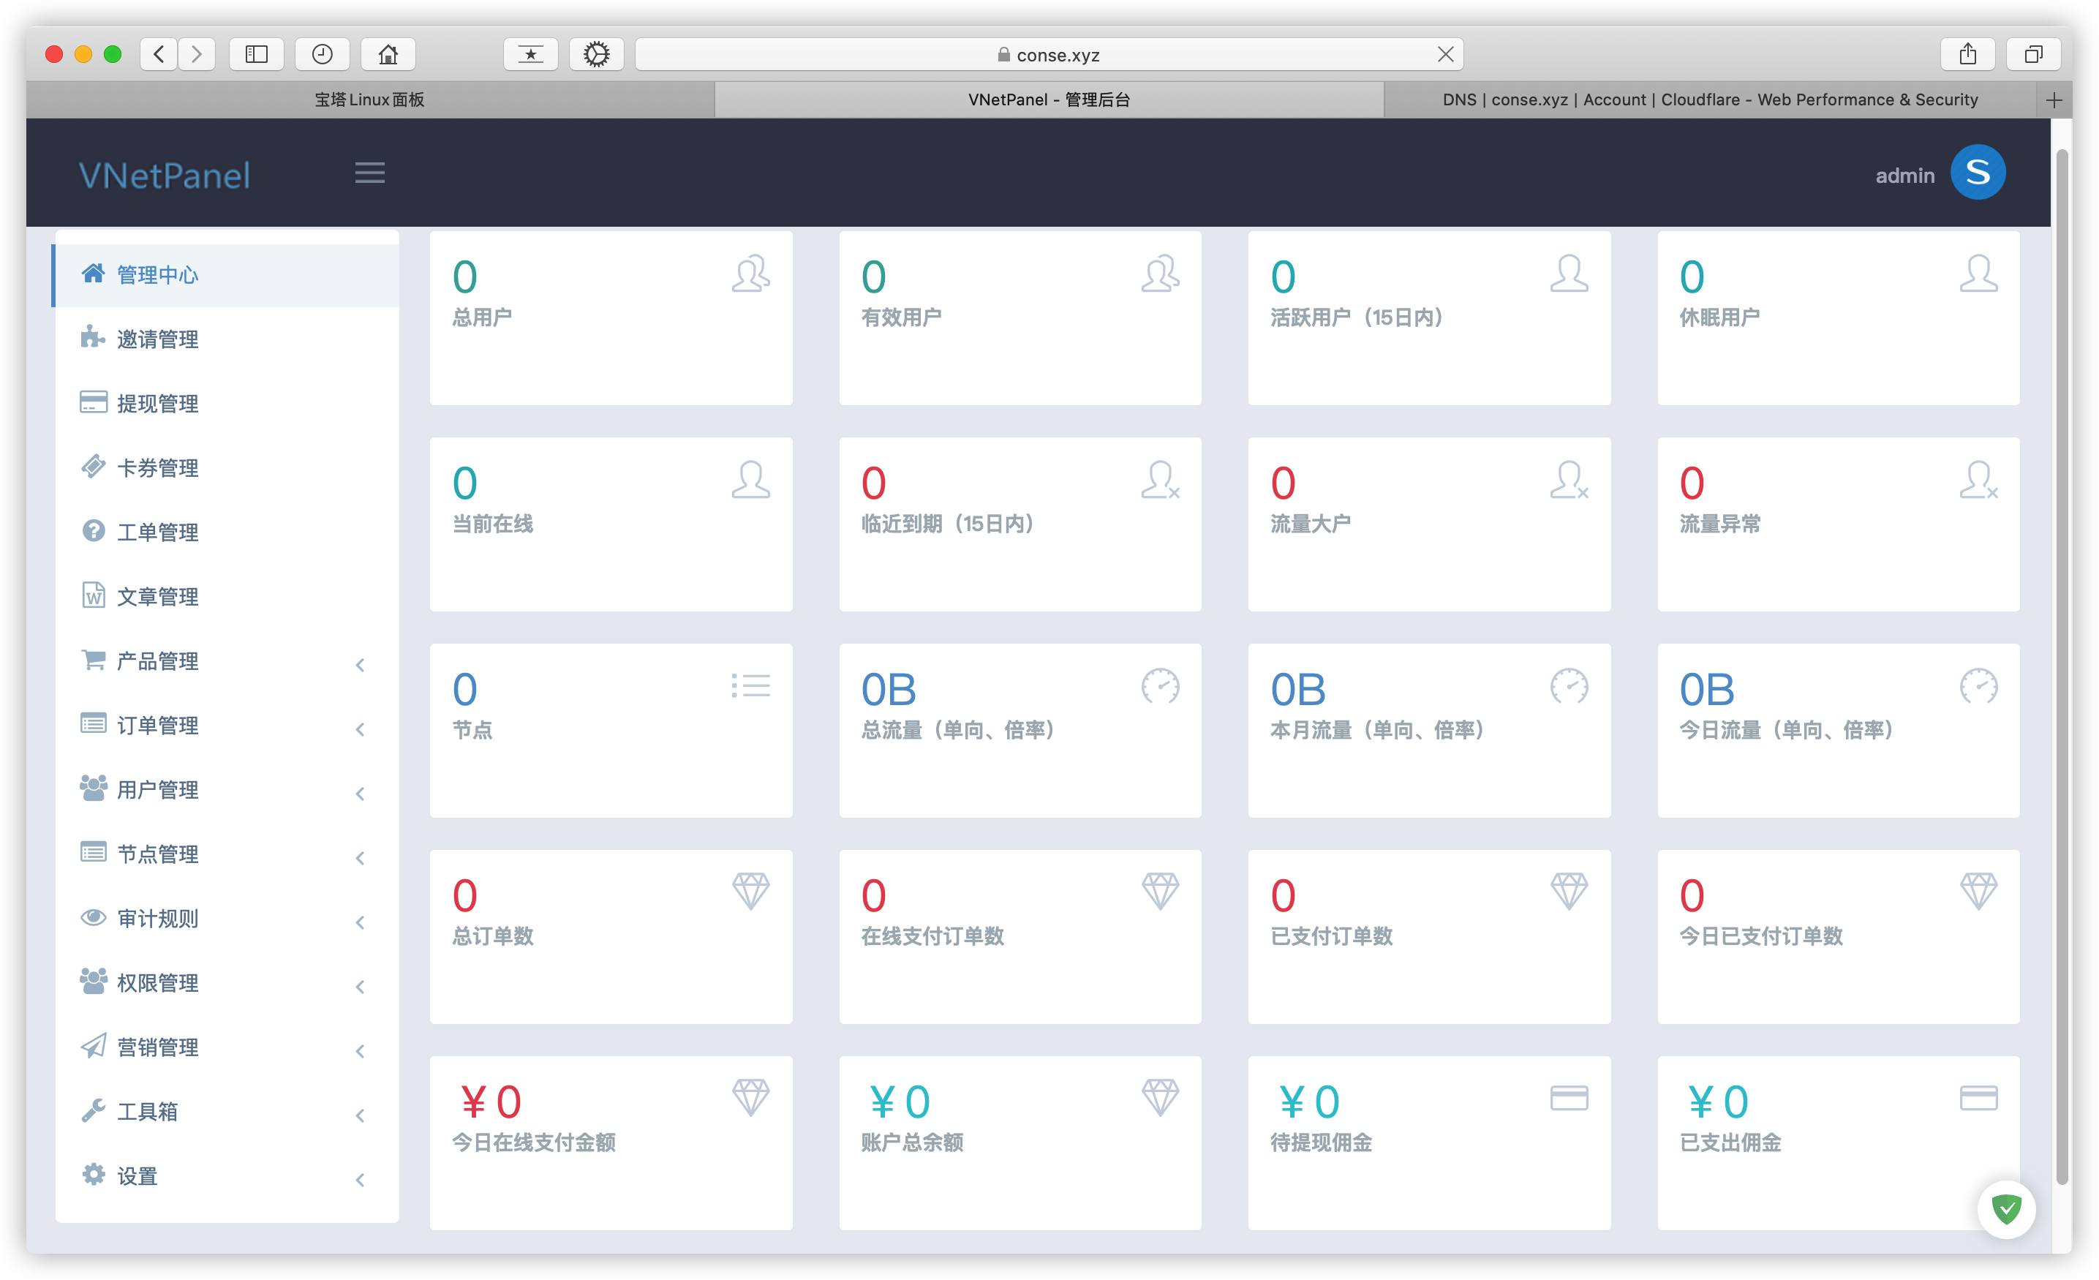Expand the 节点管理 submenu chevron
The height and width of the screenshot is (1280, 2099).
tap(361, 858)
